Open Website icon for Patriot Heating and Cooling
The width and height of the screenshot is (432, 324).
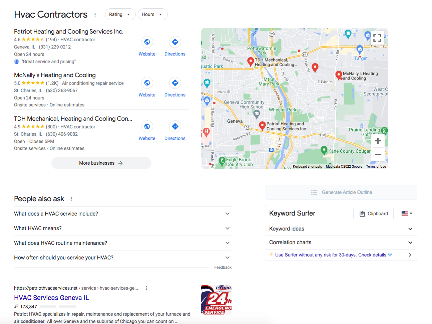point(147,42)
